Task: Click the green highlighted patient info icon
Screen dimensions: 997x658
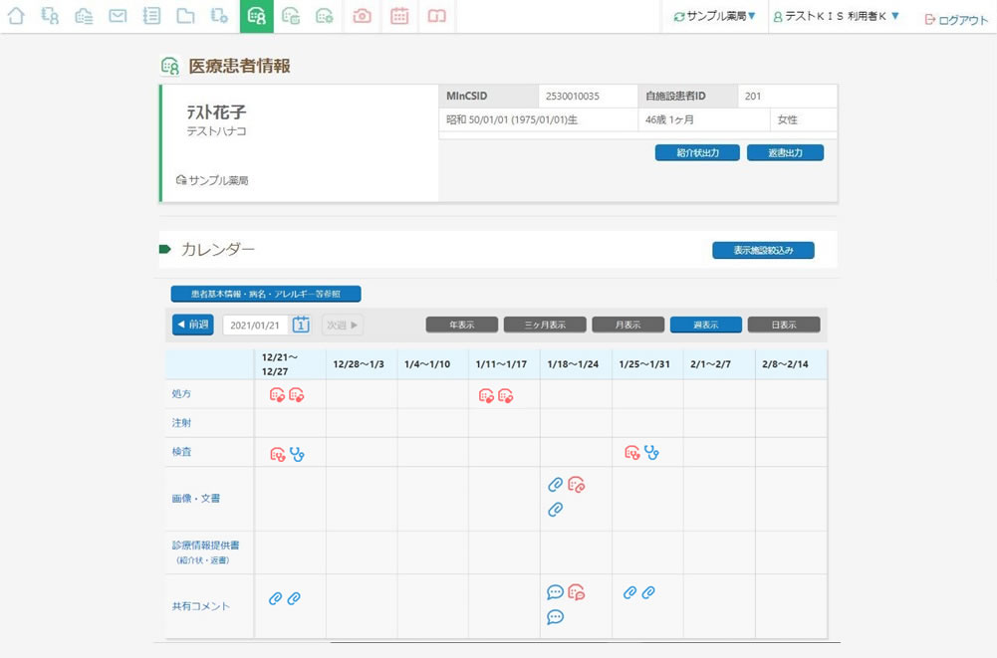Action: click(254, 16)
